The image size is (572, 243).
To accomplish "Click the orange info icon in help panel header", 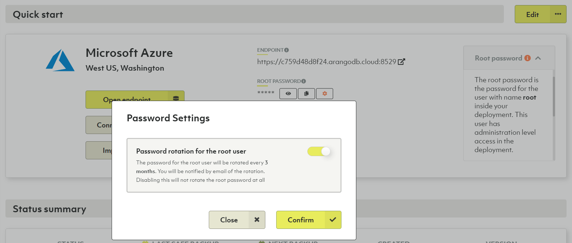I will coord(527,58).
